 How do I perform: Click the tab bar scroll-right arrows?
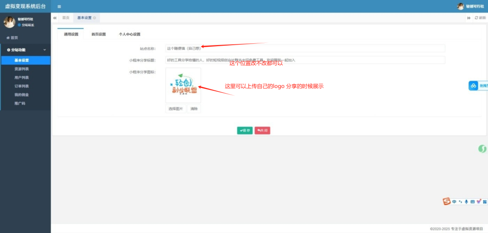pos(468,18)
